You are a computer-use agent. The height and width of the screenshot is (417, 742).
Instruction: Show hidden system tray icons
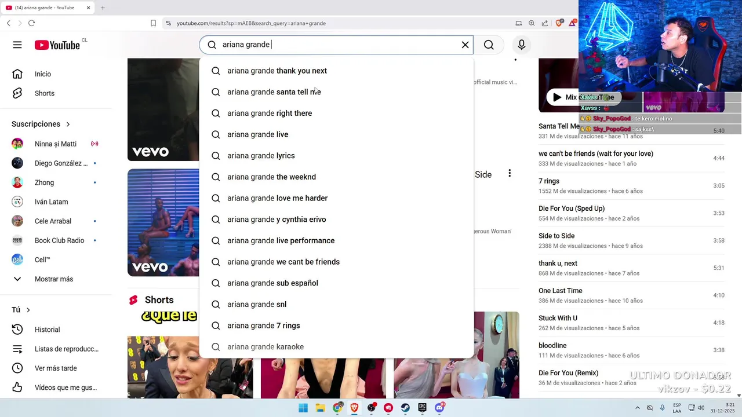click(638, 408)
